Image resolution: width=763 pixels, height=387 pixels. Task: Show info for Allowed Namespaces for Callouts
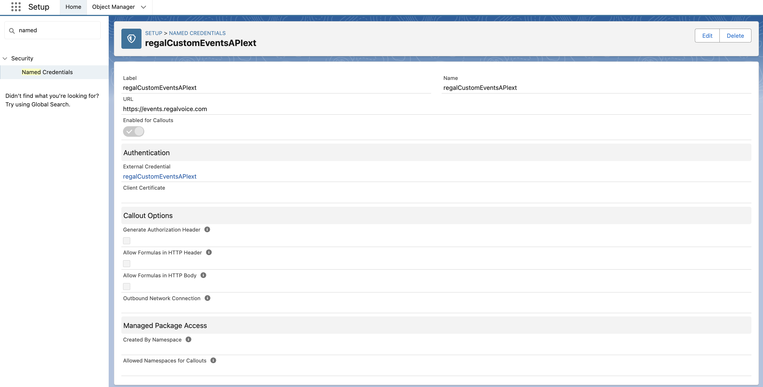click(213, 360)
